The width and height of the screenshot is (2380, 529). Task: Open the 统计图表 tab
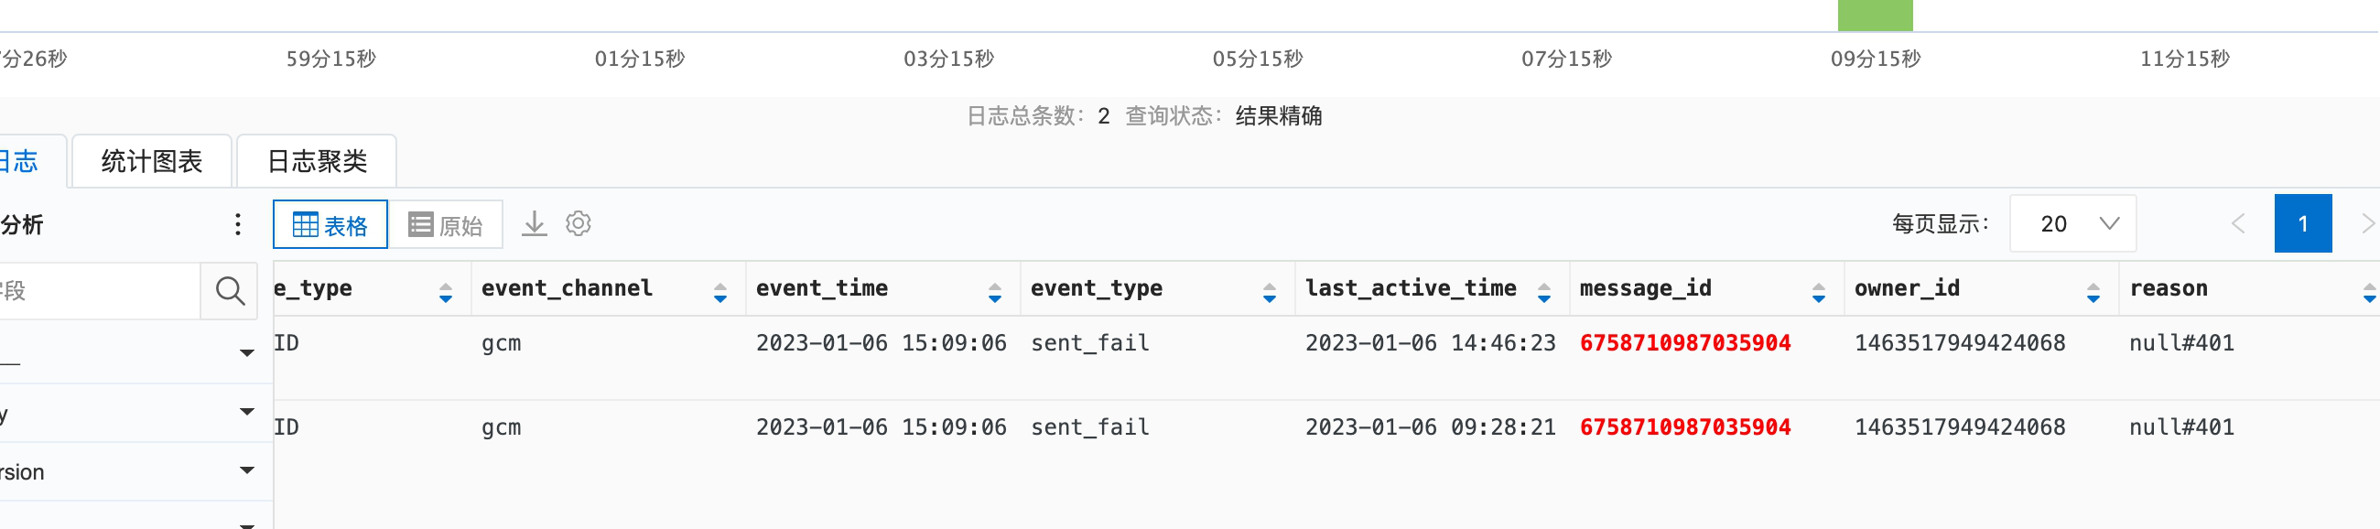coord(152,162)
